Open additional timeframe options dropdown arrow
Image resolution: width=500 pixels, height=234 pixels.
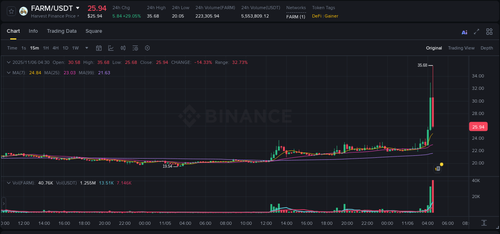(86, 48)
